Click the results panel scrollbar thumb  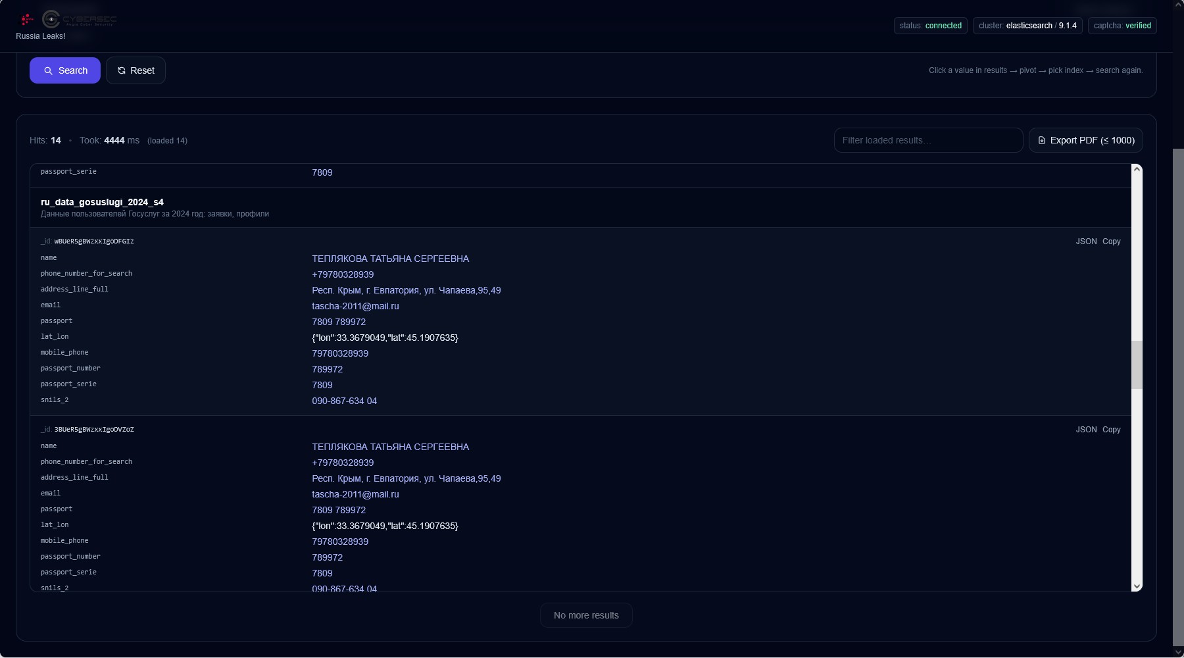pos(1136,365)
